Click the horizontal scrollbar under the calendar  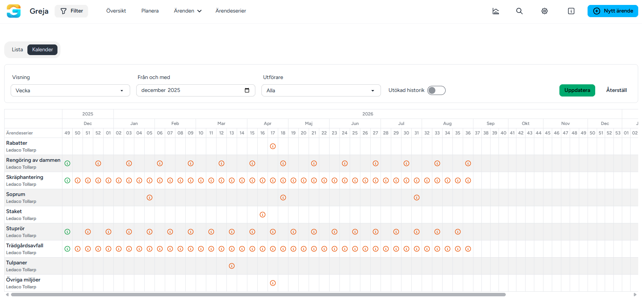[x=258, y=295]
